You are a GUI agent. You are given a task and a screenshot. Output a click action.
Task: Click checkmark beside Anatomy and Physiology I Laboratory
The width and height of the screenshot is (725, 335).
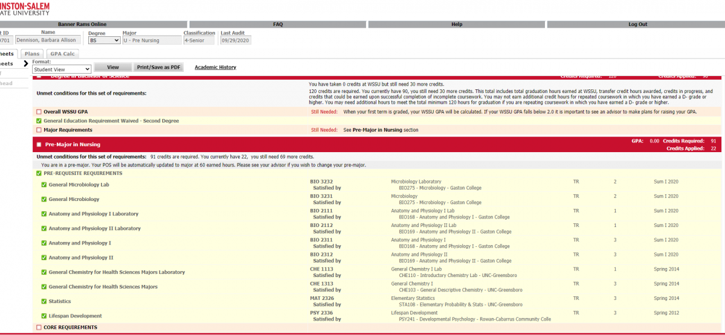click(44, 214)
